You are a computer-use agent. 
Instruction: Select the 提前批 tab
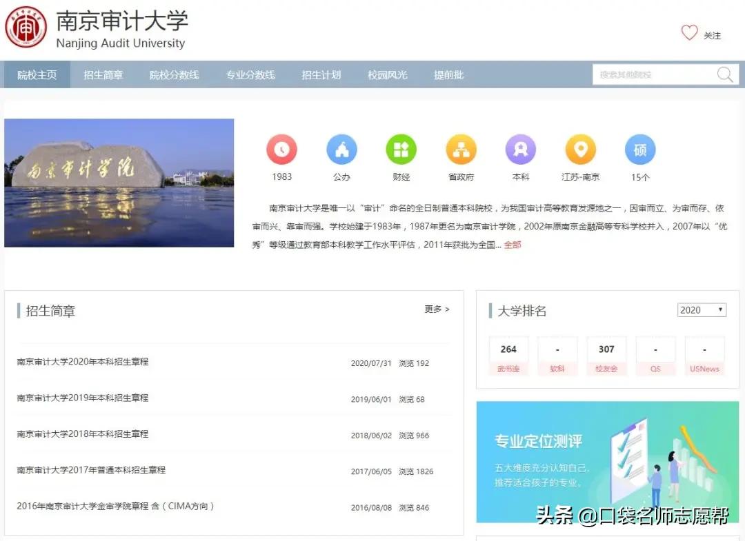448,74
